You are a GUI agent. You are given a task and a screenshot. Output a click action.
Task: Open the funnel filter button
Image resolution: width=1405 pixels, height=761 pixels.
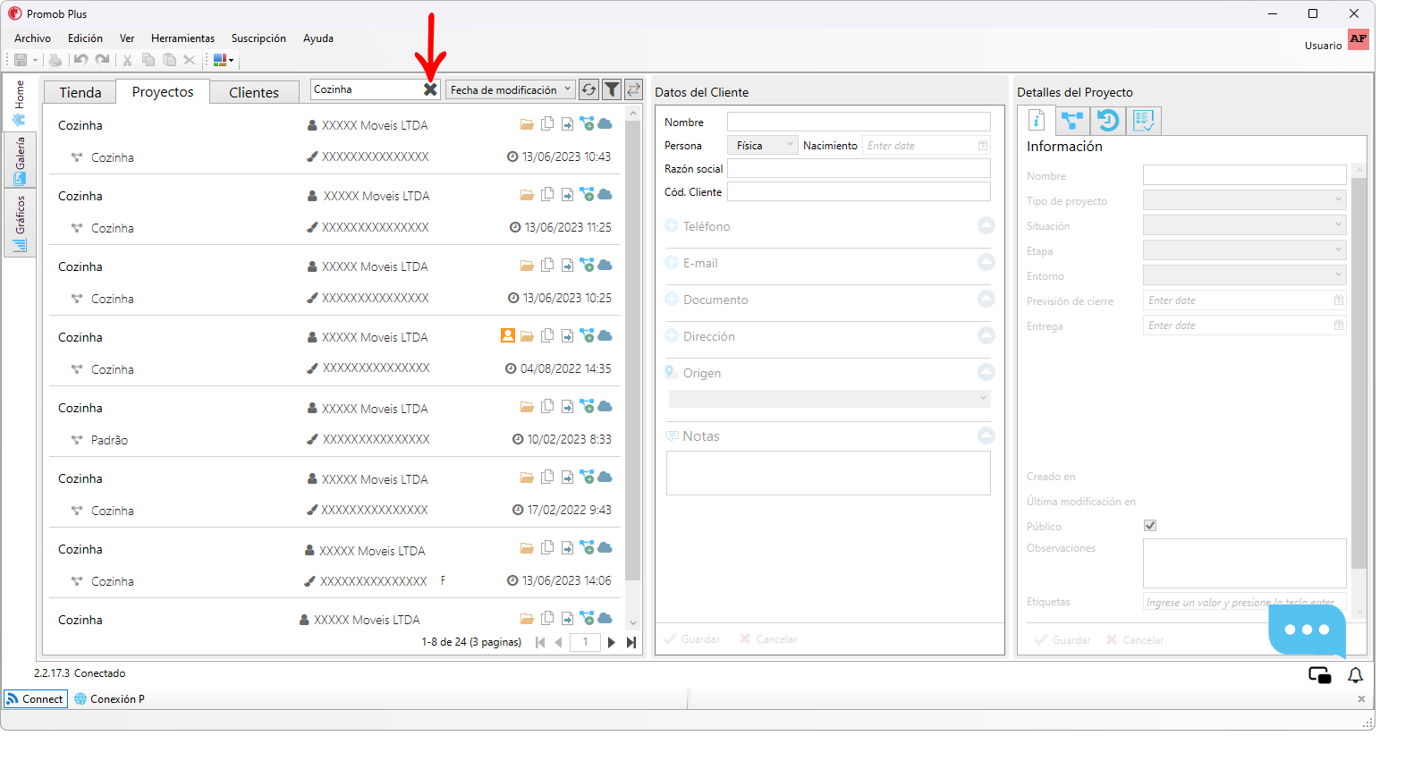tap(612, 89)
